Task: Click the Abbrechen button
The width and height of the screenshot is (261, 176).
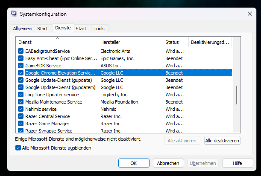Action: (168, 163)
